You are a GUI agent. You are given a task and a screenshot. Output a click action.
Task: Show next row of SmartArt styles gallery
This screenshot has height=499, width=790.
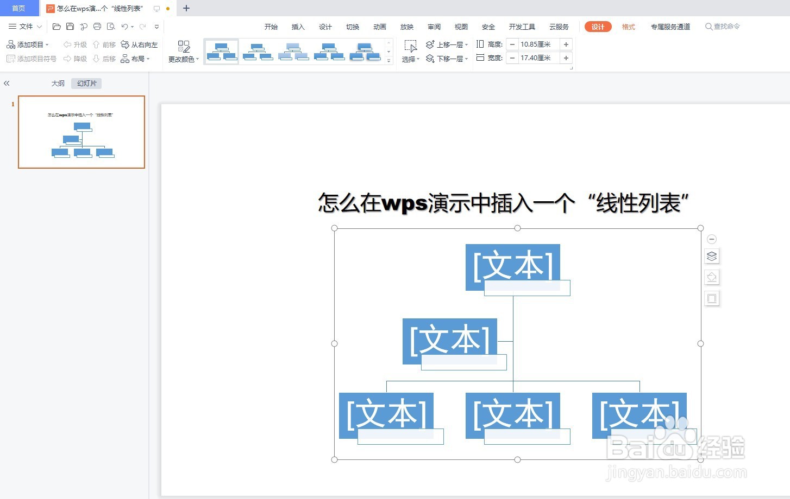(389, 52)
